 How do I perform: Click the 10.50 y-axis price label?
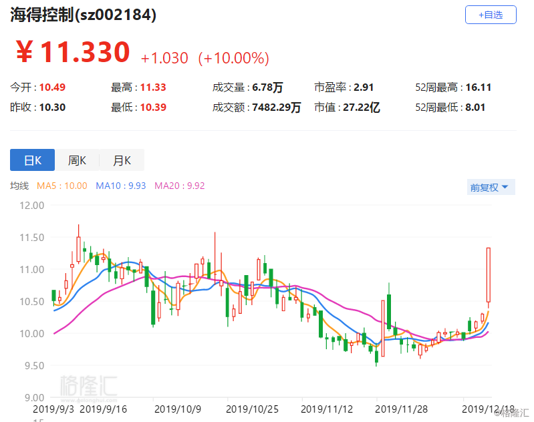tap(31, 302)
